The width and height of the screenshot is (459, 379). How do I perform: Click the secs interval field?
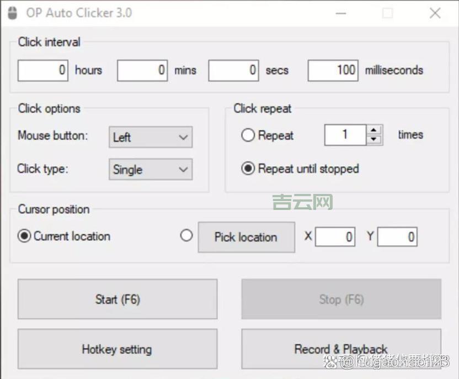[233, 70]
